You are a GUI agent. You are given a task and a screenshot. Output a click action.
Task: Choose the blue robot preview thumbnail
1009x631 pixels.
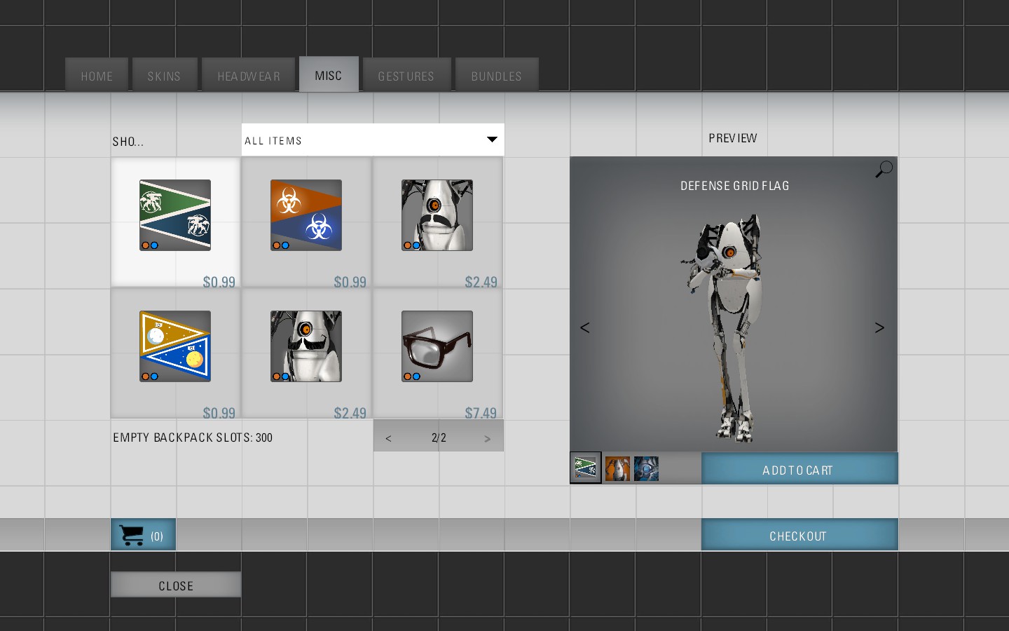coord(646,468)
